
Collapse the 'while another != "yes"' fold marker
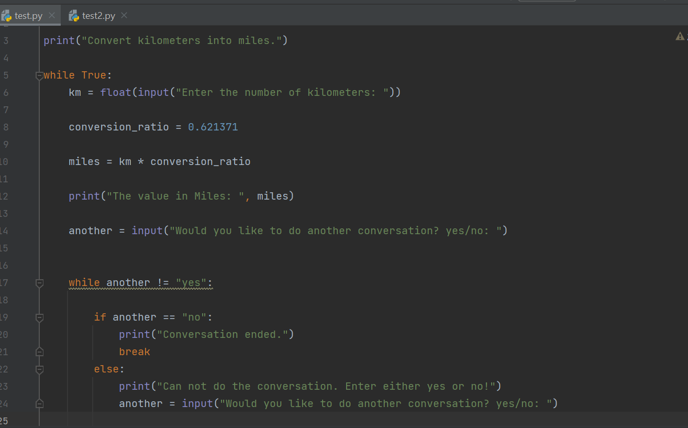click(x=39, y=283)
